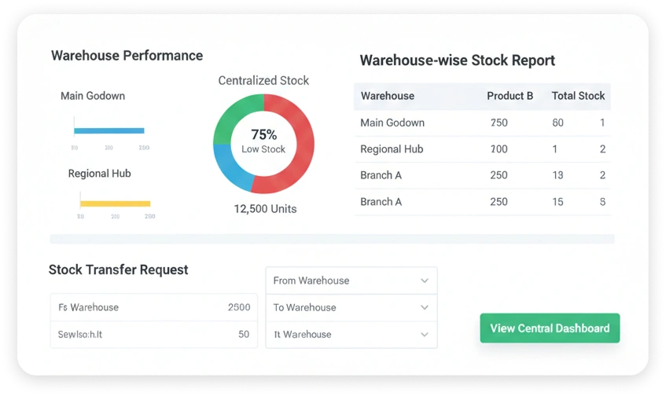Expand the It Warehouse dropdown
Image resolution: width=666 pixels, height=396 pixels.
click(351, 335)
